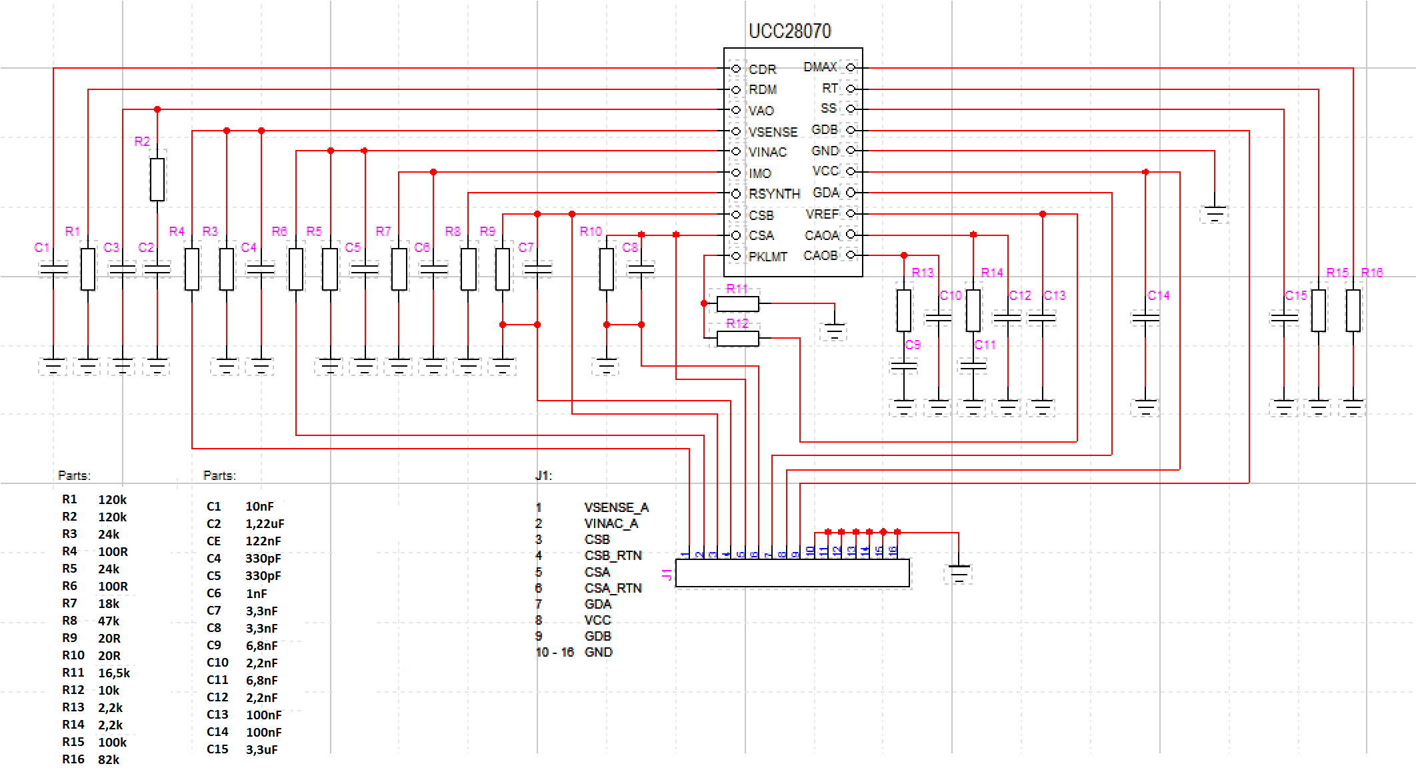The height and width of the screenshot is (774, 1416).
Task: Select resistor R15 symbol
Action: tap(1319, 310)
